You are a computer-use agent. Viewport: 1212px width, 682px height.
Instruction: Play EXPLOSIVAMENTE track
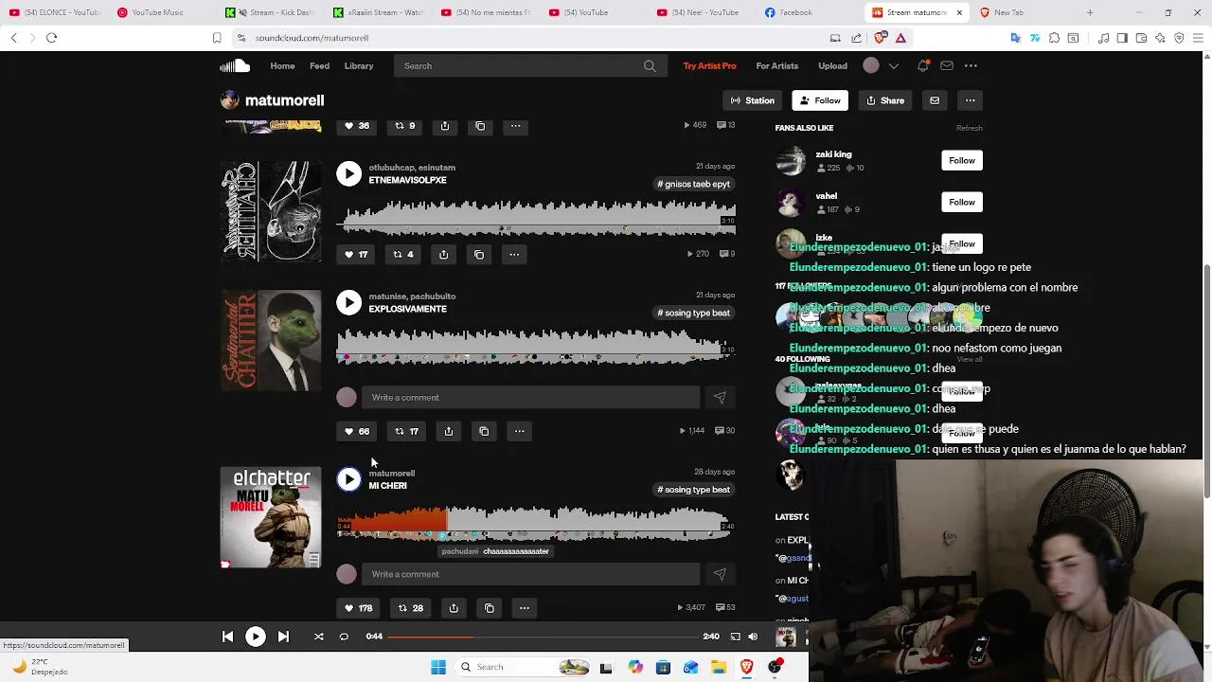348,302
